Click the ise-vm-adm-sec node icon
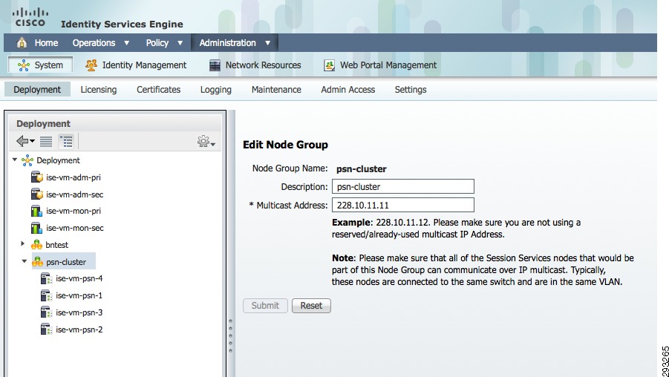The width and height of the screenshot is (669, 377). 37,194
